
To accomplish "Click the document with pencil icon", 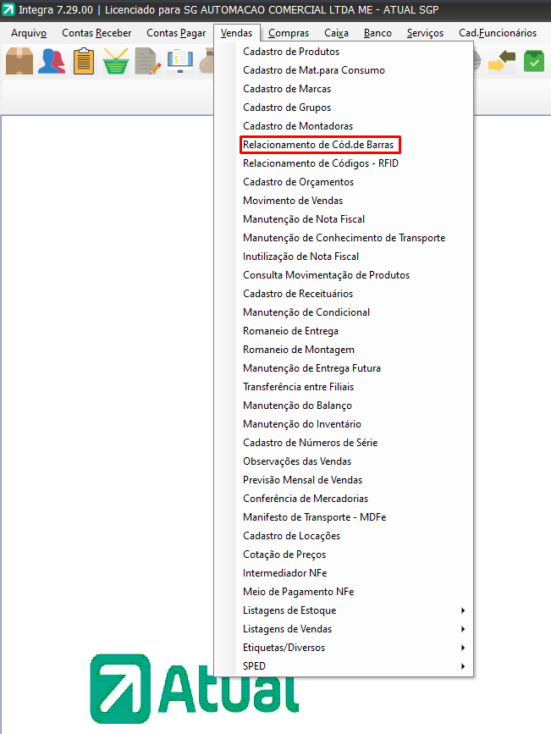I will coord(148,61).
